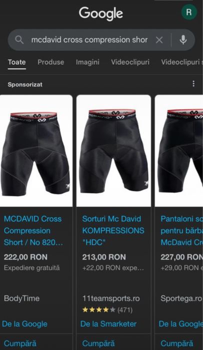203x350 pixels.
Task: Select the Toate tab
Action: point(16,62)
